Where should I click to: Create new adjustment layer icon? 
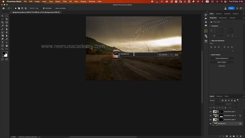pos(230,136)
